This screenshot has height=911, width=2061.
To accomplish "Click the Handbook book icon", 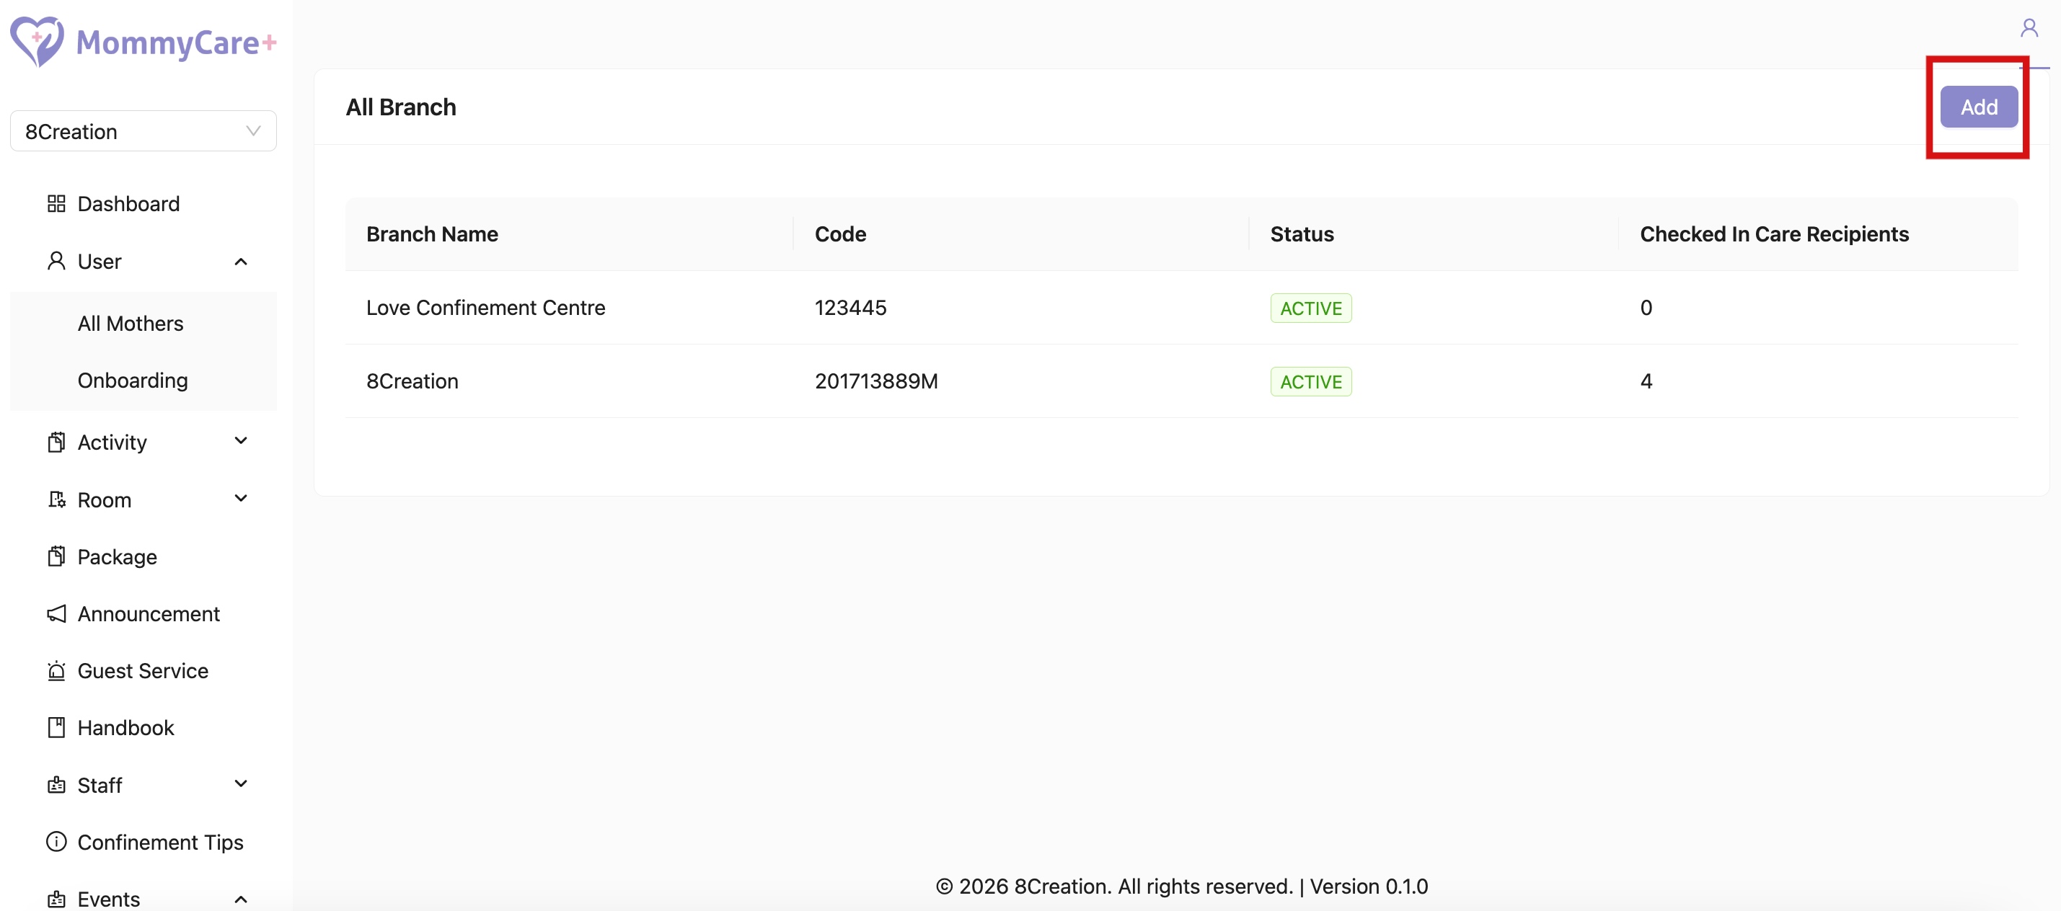I will pos(56,728).
